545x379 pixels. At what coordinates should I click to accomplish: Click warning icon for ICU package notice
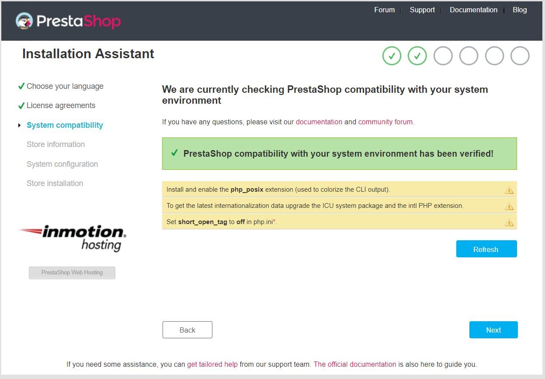(509, 206)
